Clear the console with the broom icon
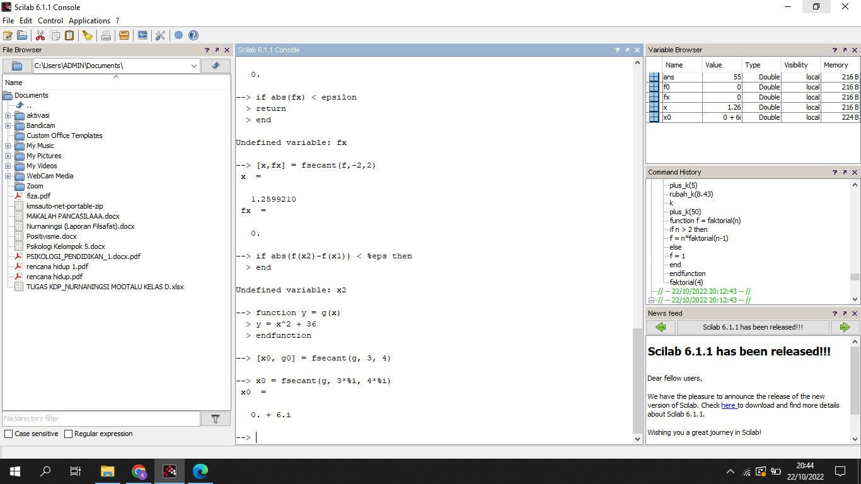The height and width of the screenshot is (484, 861). [88, 35]
